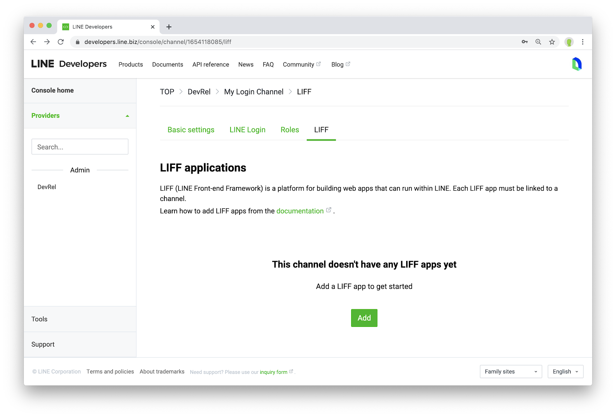The height and width of the screenshot is (417, 616).
Task: Close the LINE Developers tab
Action: [153, 27]
